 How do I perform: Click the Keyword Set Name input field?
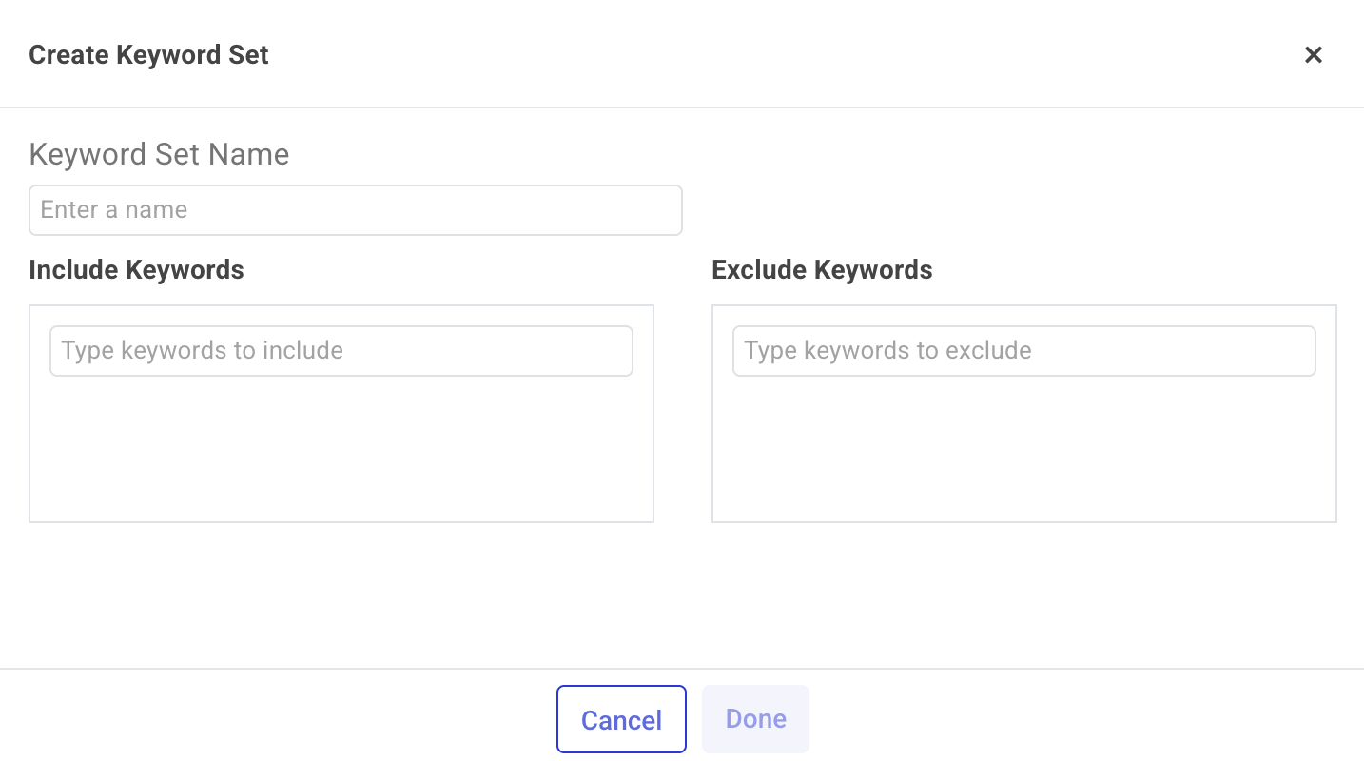pyautogui.click(x=355, y=210)
